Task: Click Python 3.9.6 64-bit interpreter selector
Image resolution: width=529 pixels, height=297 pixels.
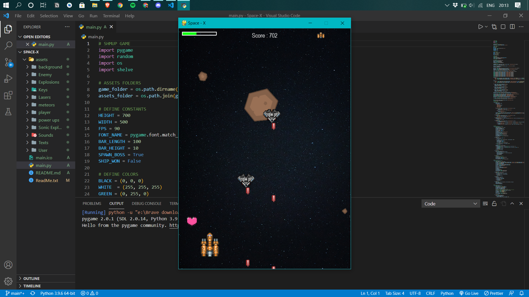Action: tap(58, 293)
